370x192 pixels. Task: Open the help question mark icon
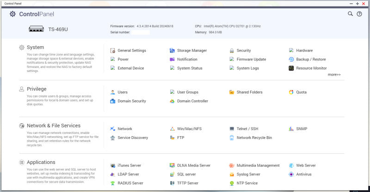pyautogui.click(x=359, y=14)
